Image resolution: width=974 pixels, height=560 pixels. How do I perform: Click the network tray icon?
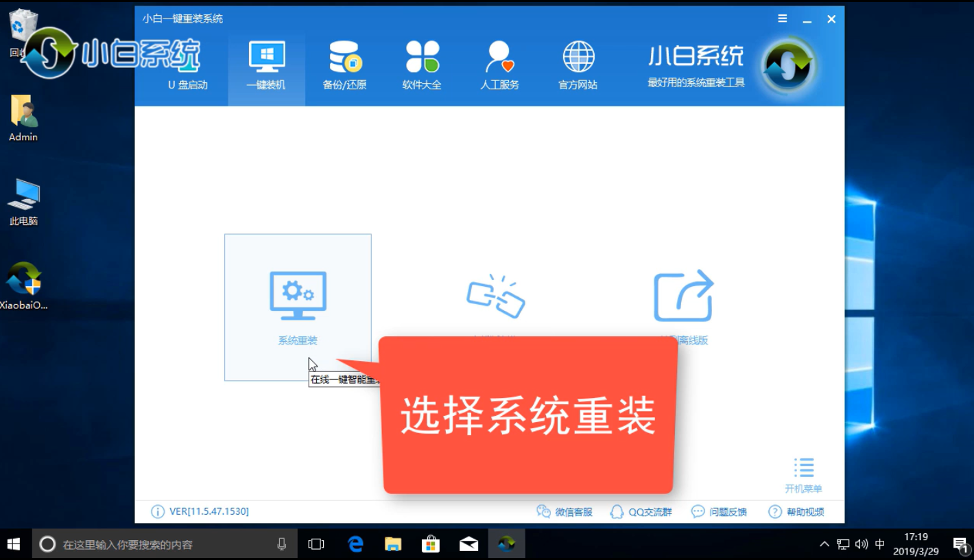coord(843,544)
